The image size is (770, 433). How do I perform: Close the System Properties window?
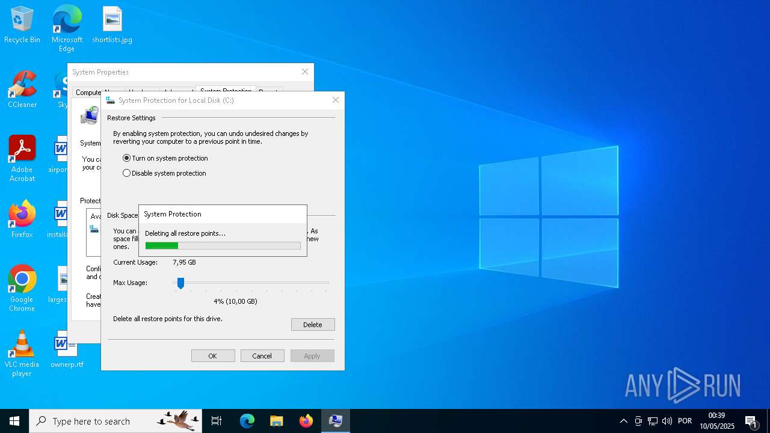[x=305, y=72]
